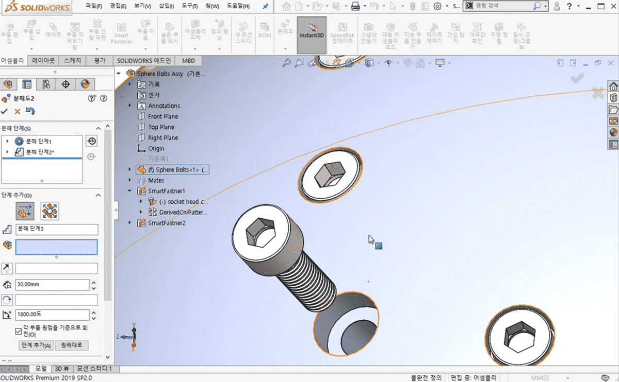Click the Smart Fastener toolbar icon
The image size is (619, 382).
tap(122, 32)
